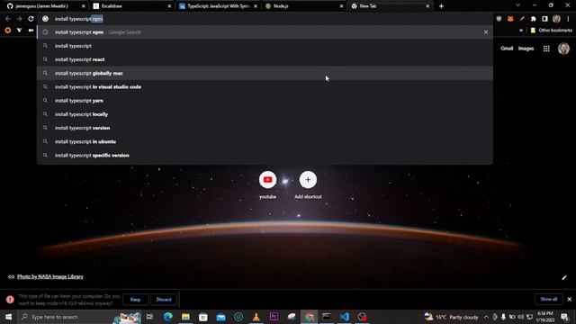The width and height of the screenshot is (576, 324).
Task: Click the address bar text field
Action: click(265, 19)
